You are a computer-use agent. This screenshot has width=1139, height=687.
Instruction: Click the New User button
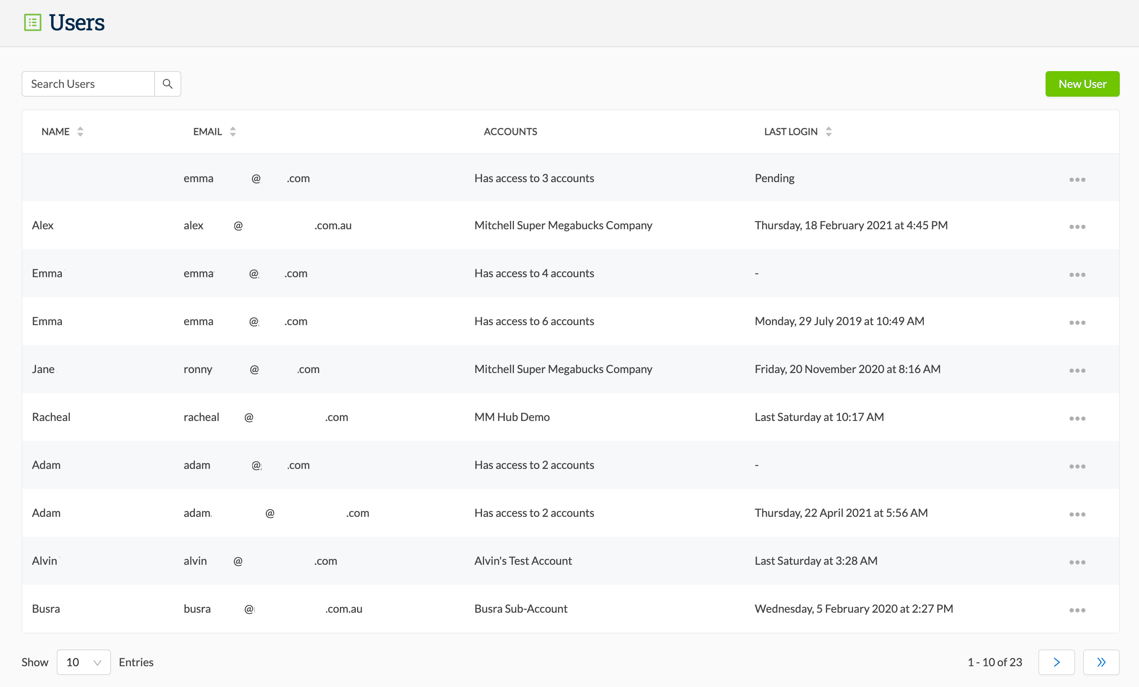click(1082, 84)
